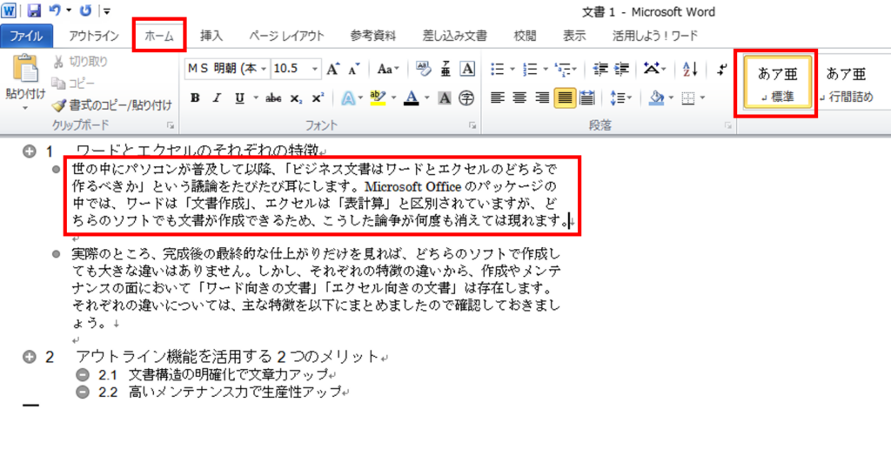Click the Character Shading icon

pyautogui.click(x=445, y=97)
